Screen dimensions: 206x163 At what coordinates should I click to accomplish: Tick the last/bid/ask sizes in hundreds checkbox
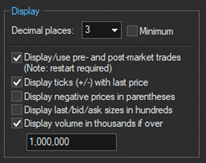click(17, 110)
